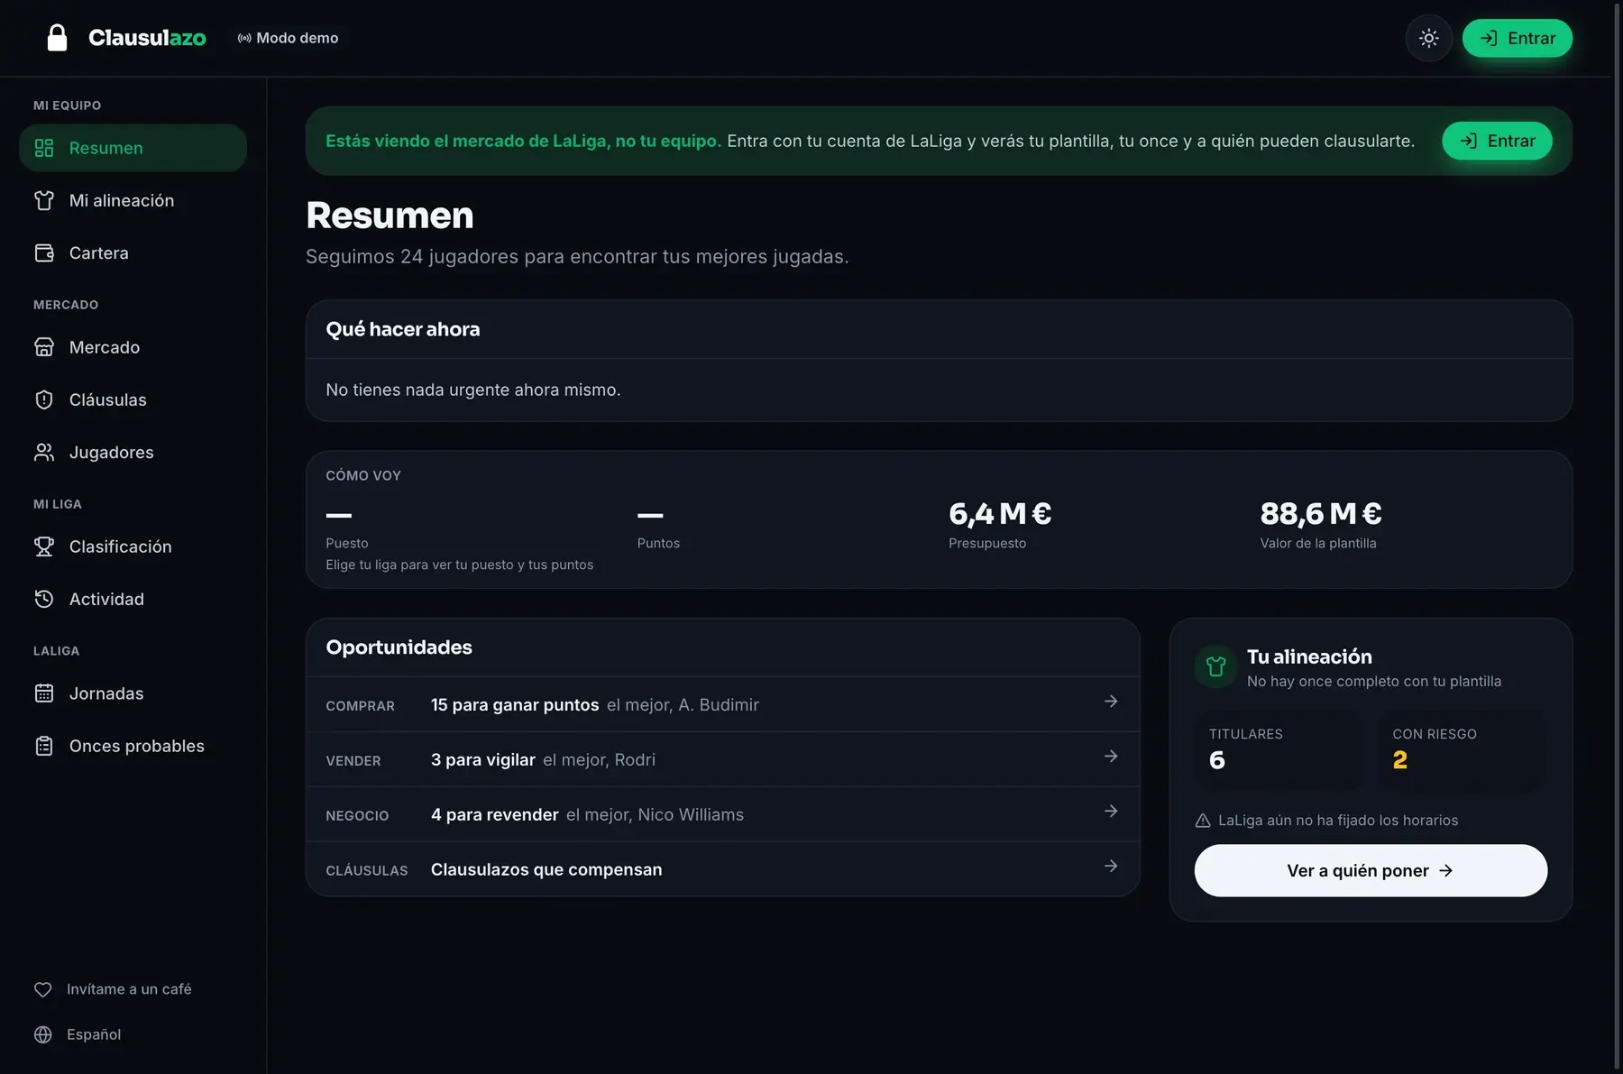Click the 15 para ganar puntos text
Screen dimensions: 1623x1074
click(x=515, y=704)
